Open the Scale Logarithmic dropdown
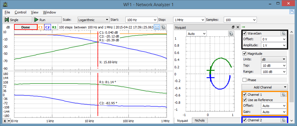Image resolution: width=297 pixels, height=126 pixels. point(93,20)
